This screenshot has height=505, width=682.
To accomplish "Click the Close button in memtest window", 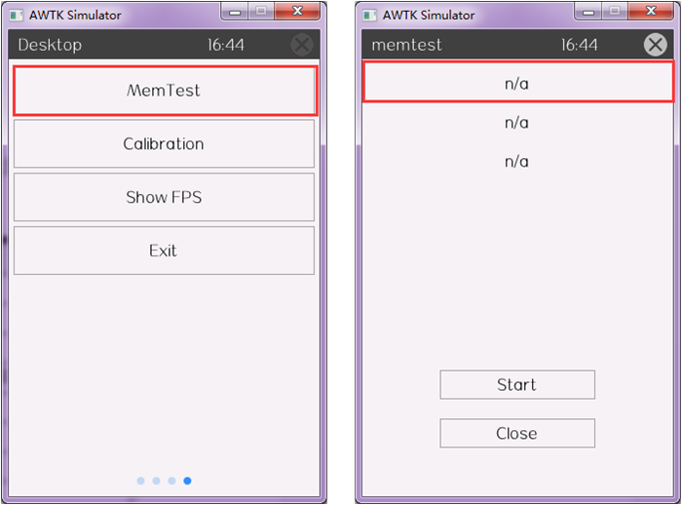I will click(x=517, y=433).
